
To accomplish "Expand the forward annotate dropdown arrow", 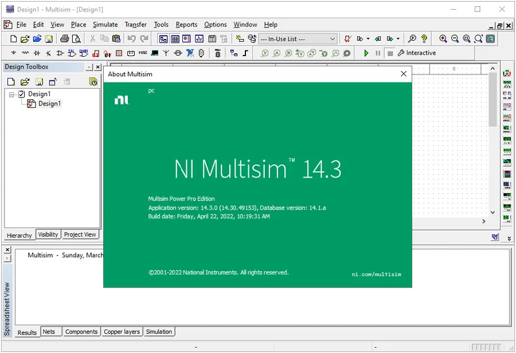I will click(398, 39).
